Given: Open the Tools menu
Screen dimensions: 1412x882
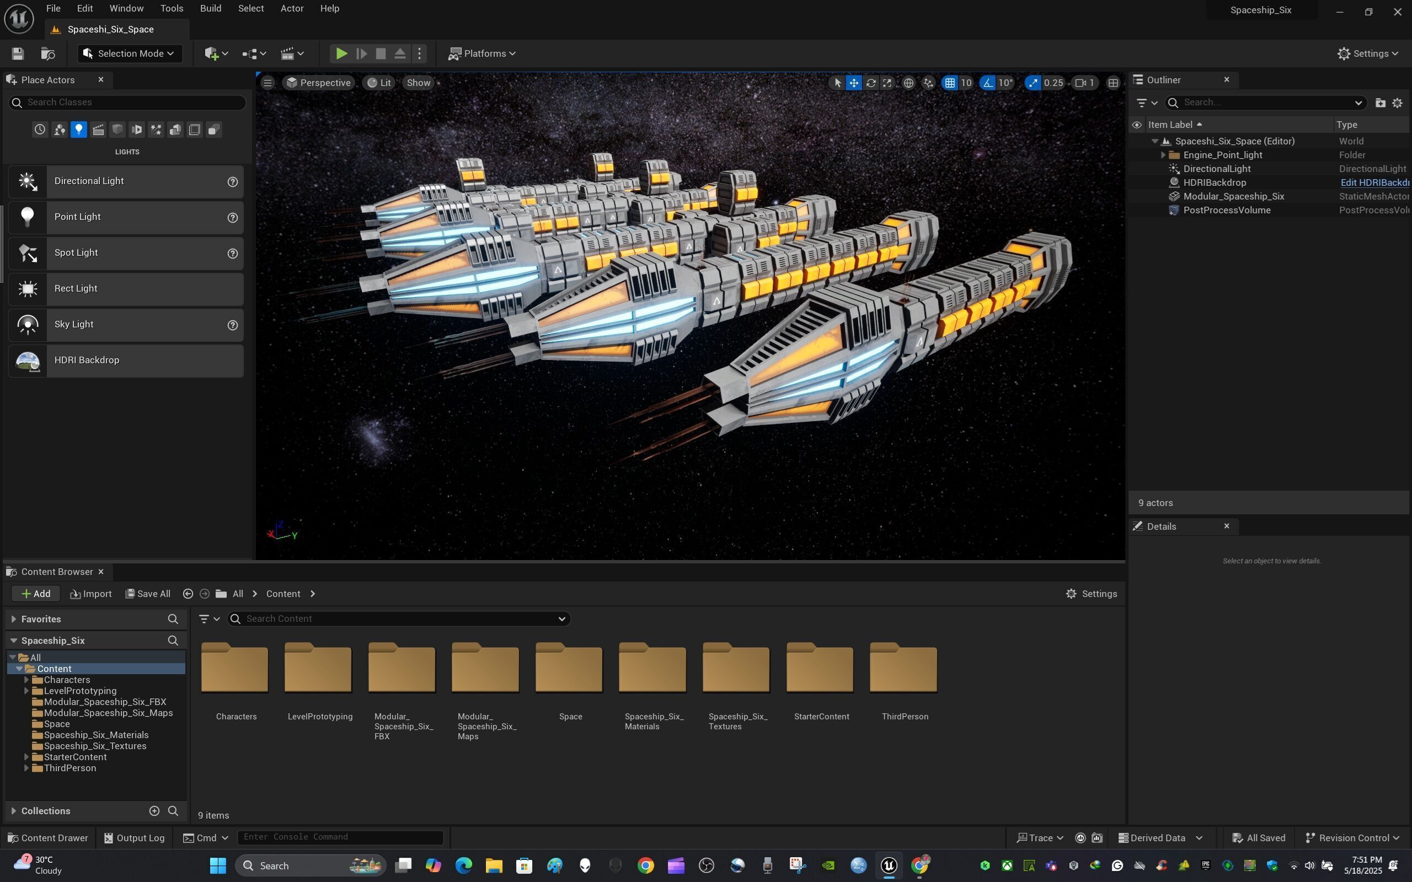Looking at the screenshot, I should coord(172,8).
